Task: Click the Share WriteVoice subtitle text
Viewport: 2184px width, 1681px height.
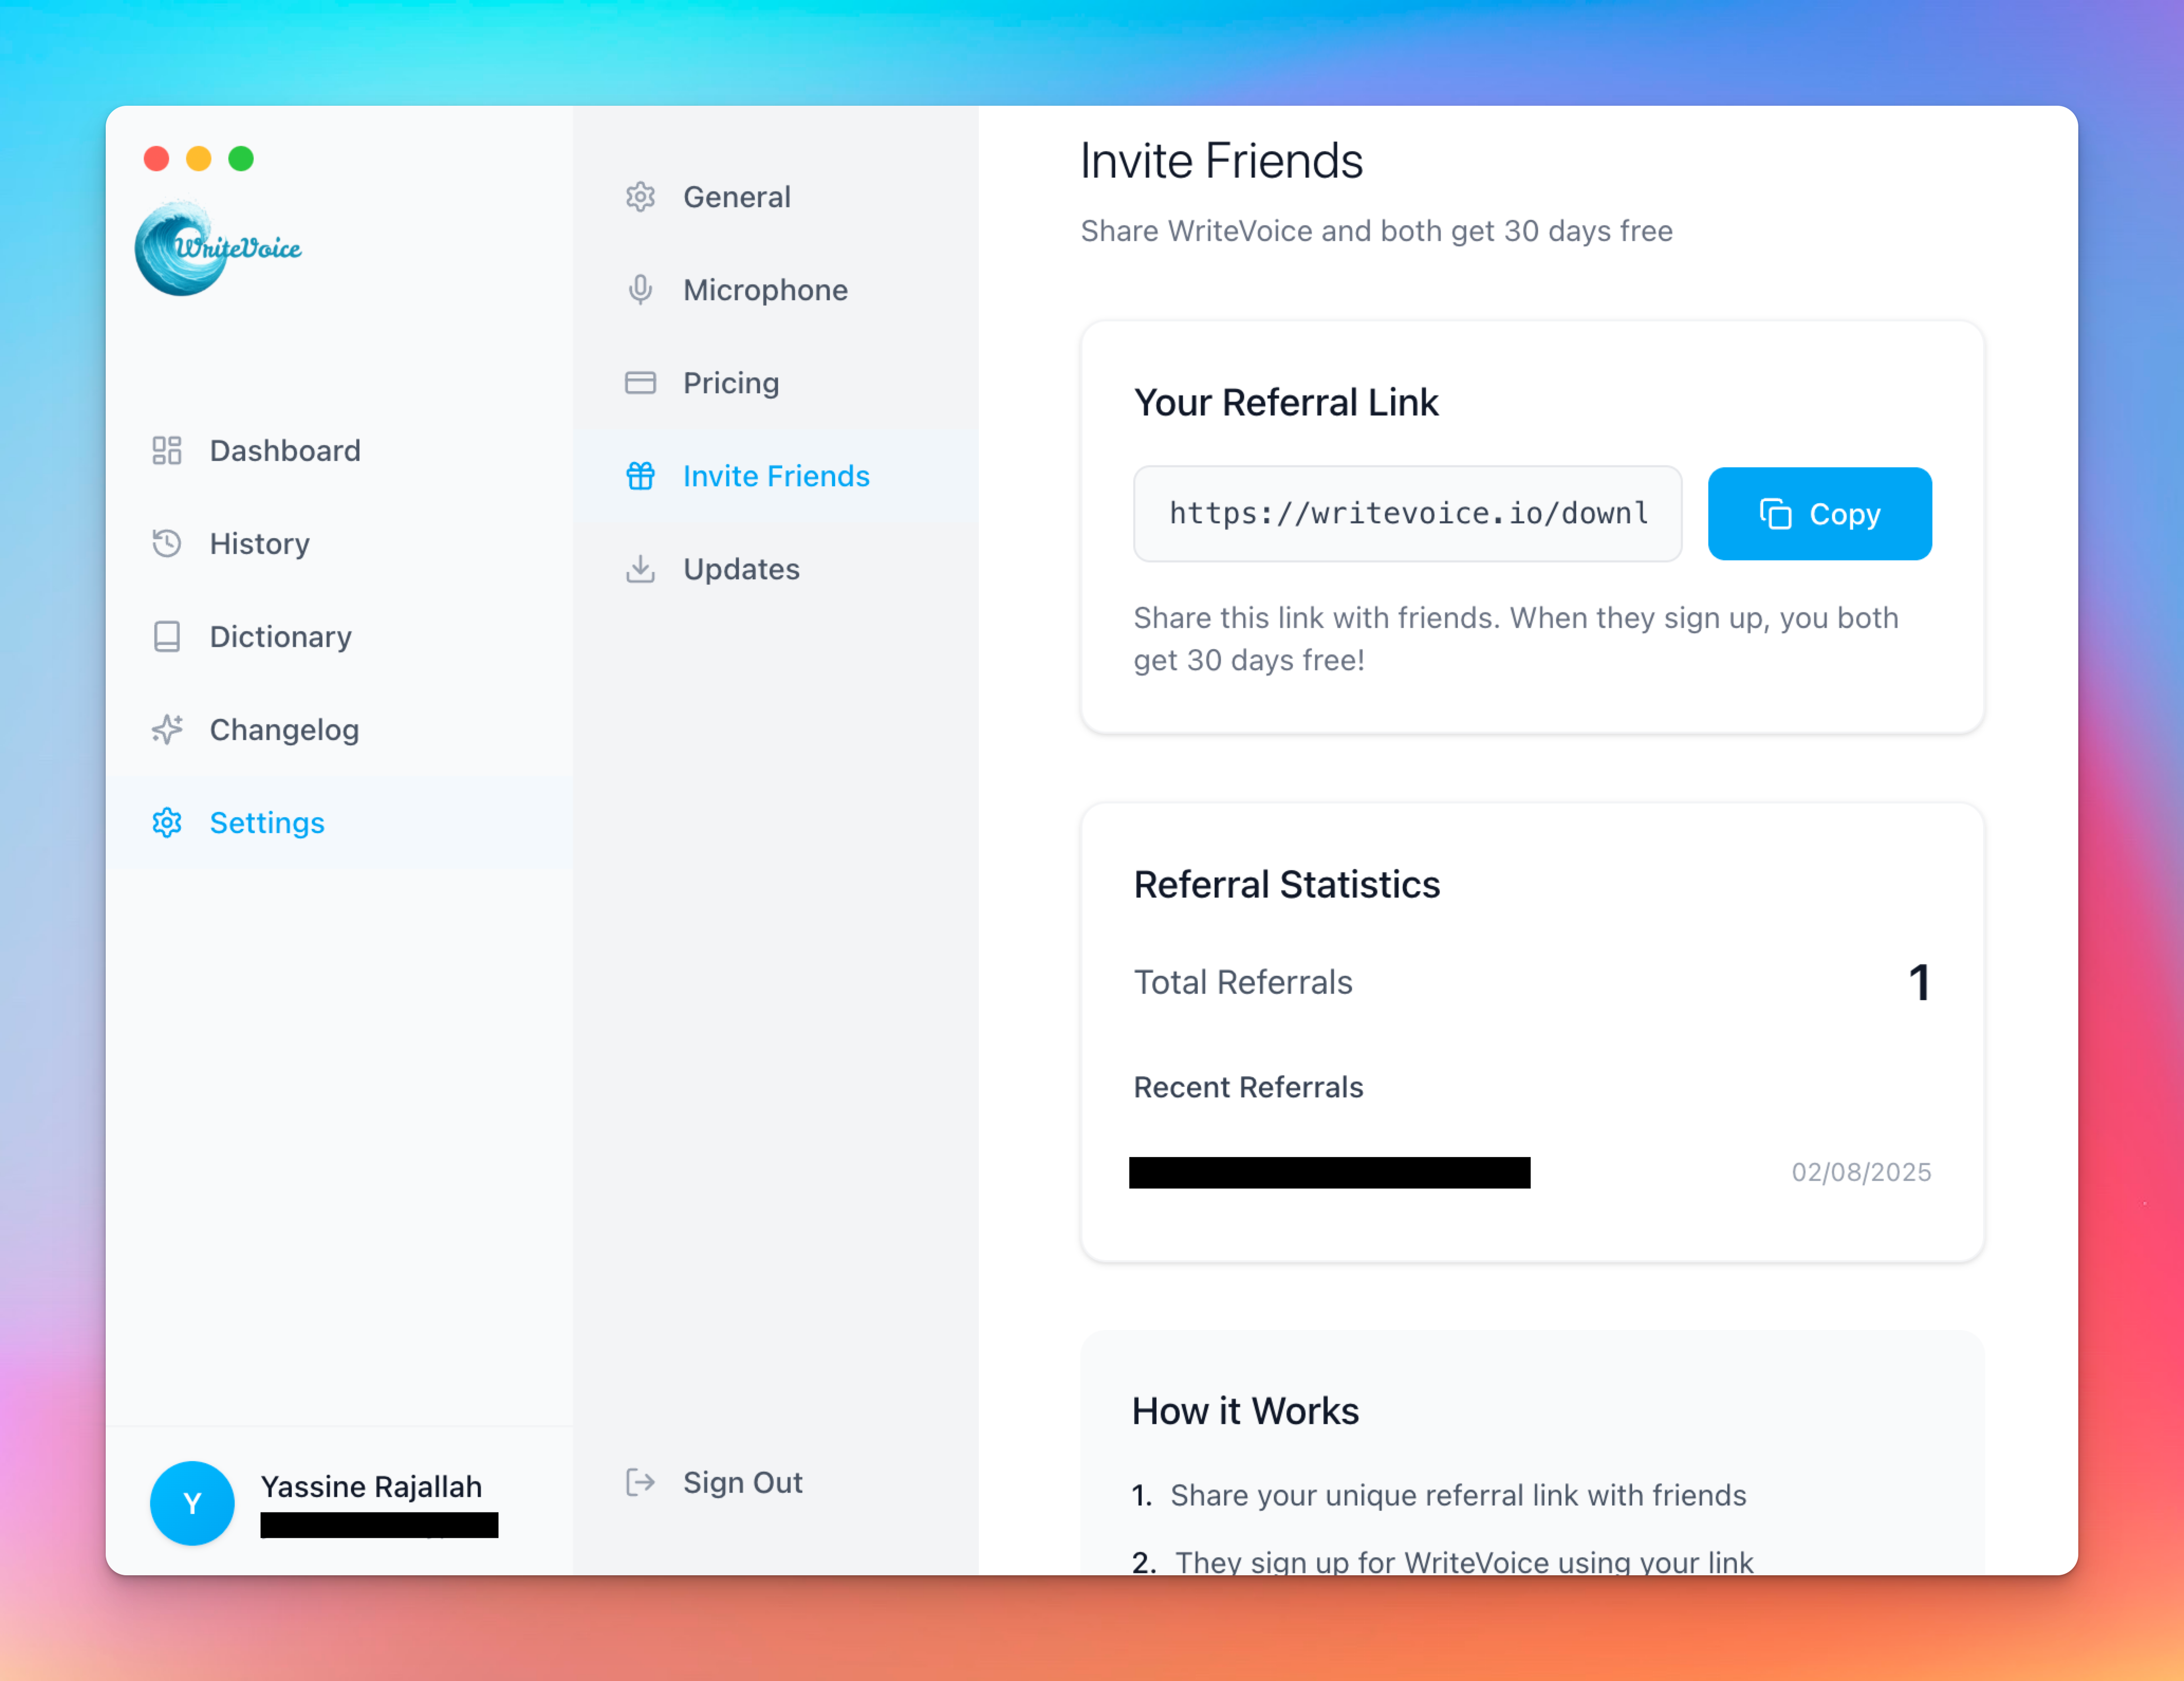Action: point(1376,231)
